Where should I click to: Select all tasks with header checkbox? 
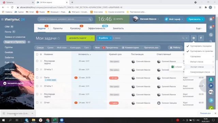click(37, 54)
